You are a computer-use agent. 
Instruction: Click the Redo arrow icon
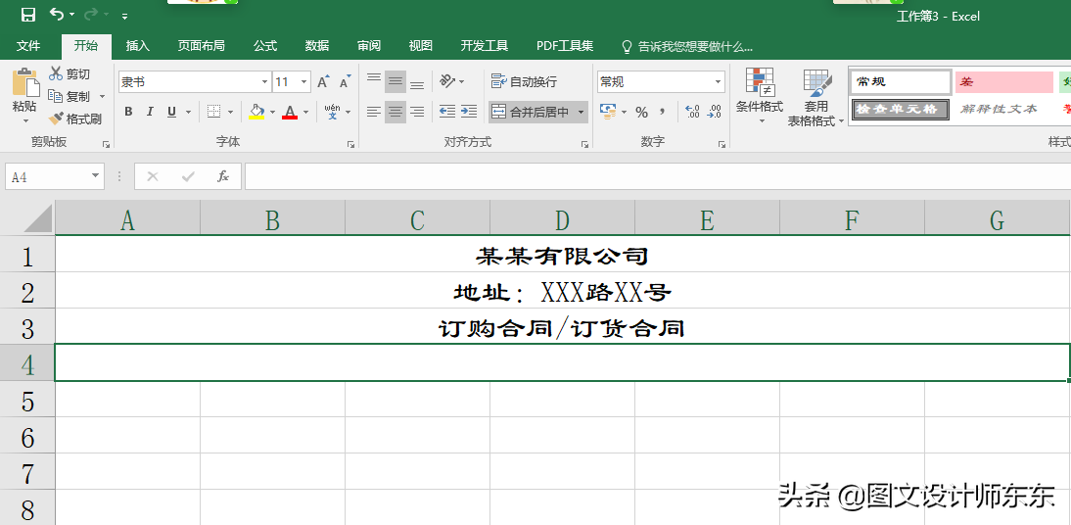pos(91,15)
